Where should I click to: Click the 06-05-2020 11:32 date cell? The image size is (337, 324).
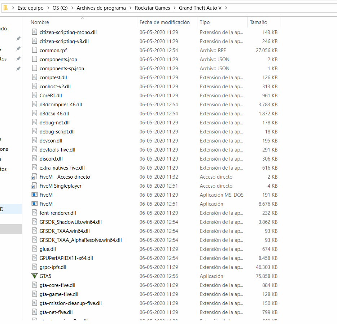pos(159,177)
